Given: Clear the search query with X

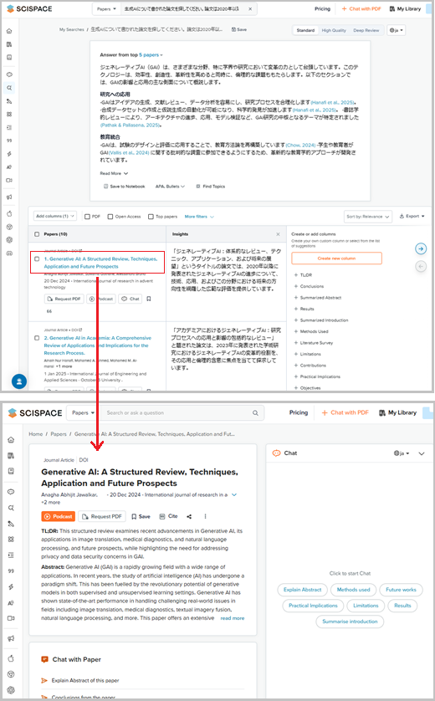Looking at the screenshot, I should (250, 9).
